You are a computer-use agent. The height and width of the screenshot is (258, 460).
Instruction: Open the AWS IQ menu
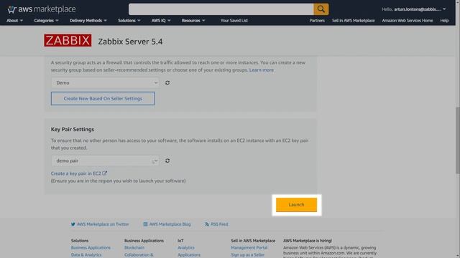[x=161, y=21]
